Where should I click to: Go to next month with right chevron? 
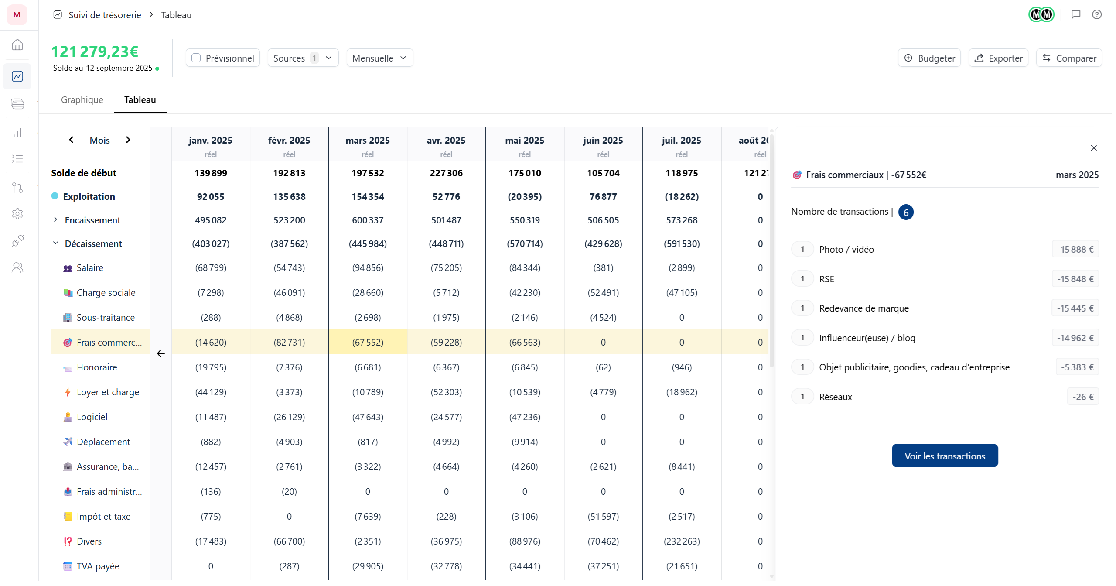(128, 140)
